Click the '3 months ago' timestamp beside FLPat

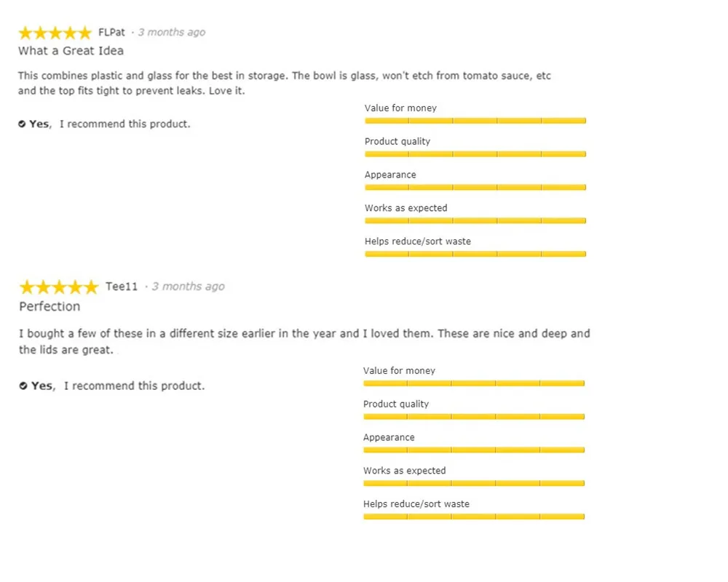pos(172,32)
